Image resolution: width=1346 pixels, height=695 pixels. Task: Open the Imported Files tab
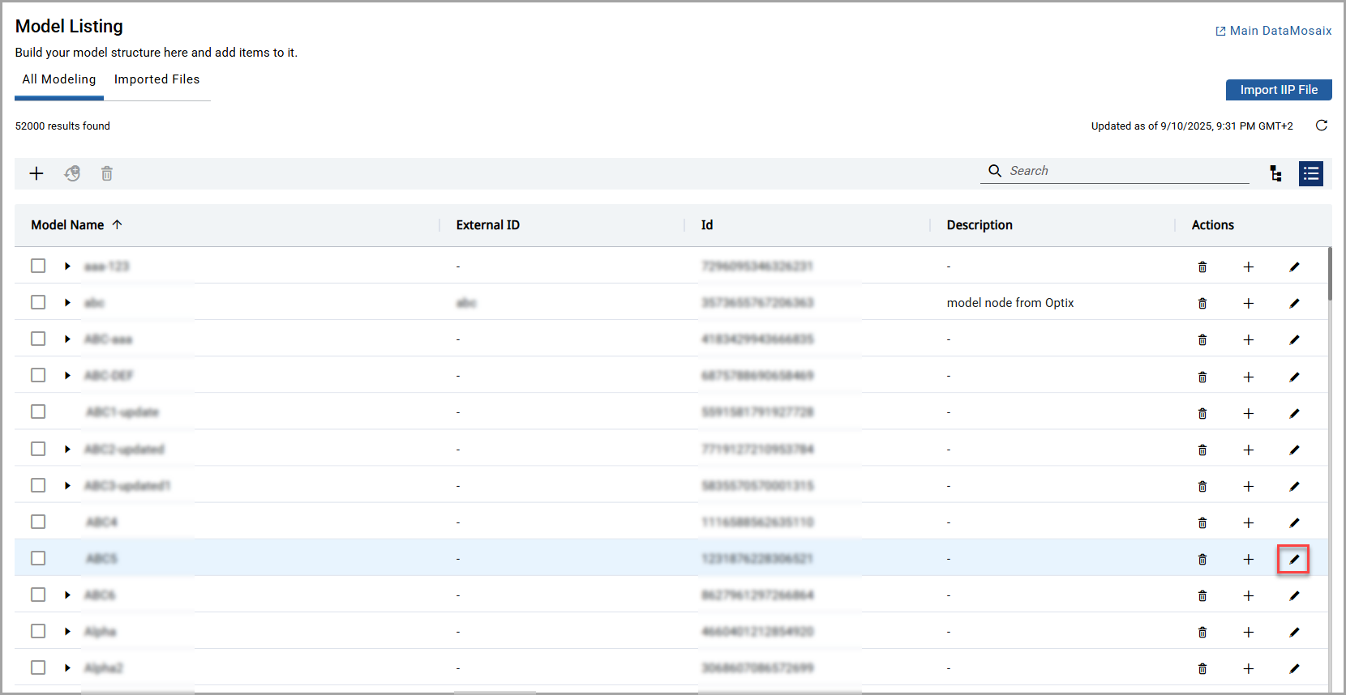point(156,79)
